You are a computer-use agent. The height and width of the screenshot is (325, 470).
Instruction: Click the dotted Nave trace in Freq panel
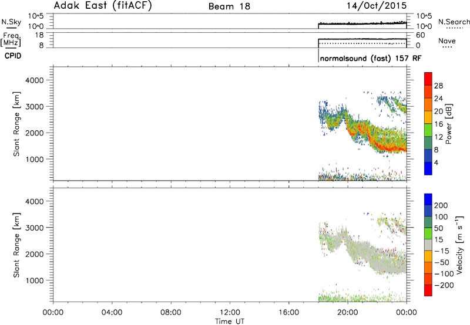pos(362,43)
